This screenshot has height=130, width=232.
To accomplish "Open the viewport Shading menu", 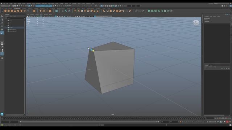I will click(x=32, y=15).
